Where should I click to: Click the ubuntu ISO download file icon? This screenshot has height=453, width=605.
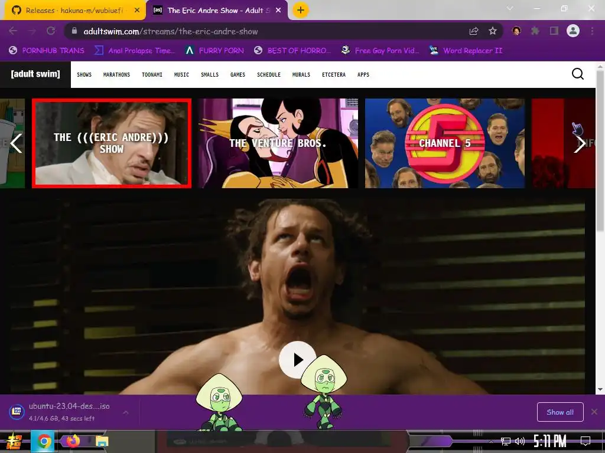pyautogui.click(x=17, y=412)
